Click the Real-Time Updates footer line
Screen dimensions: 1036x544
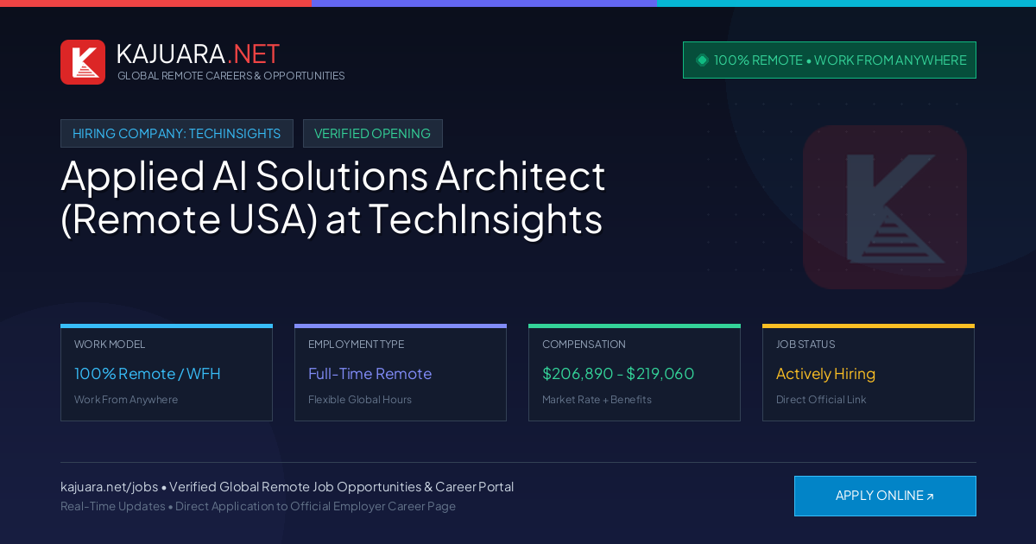pos(258,506)
